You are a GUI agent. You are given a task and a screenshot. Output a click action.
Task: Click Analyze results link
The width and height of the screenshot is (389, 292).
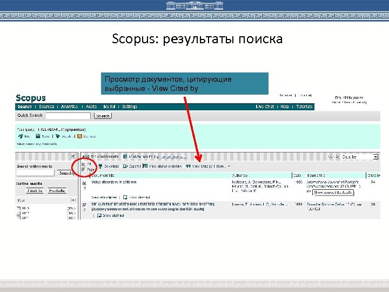140,157
